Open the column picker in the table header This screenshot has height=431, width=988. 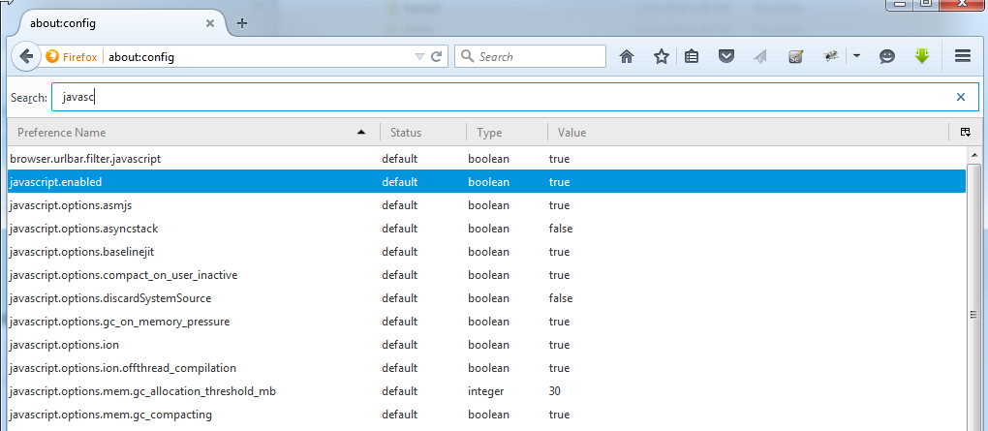pyautogui.click(x=965, y=132)
